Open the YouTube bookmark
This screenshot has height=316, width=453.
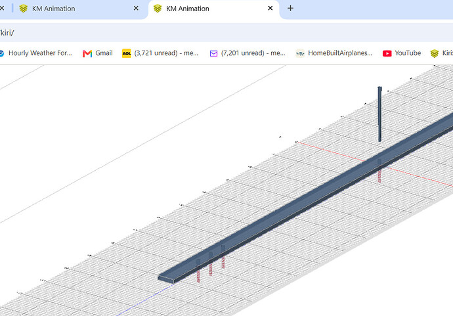402,53
